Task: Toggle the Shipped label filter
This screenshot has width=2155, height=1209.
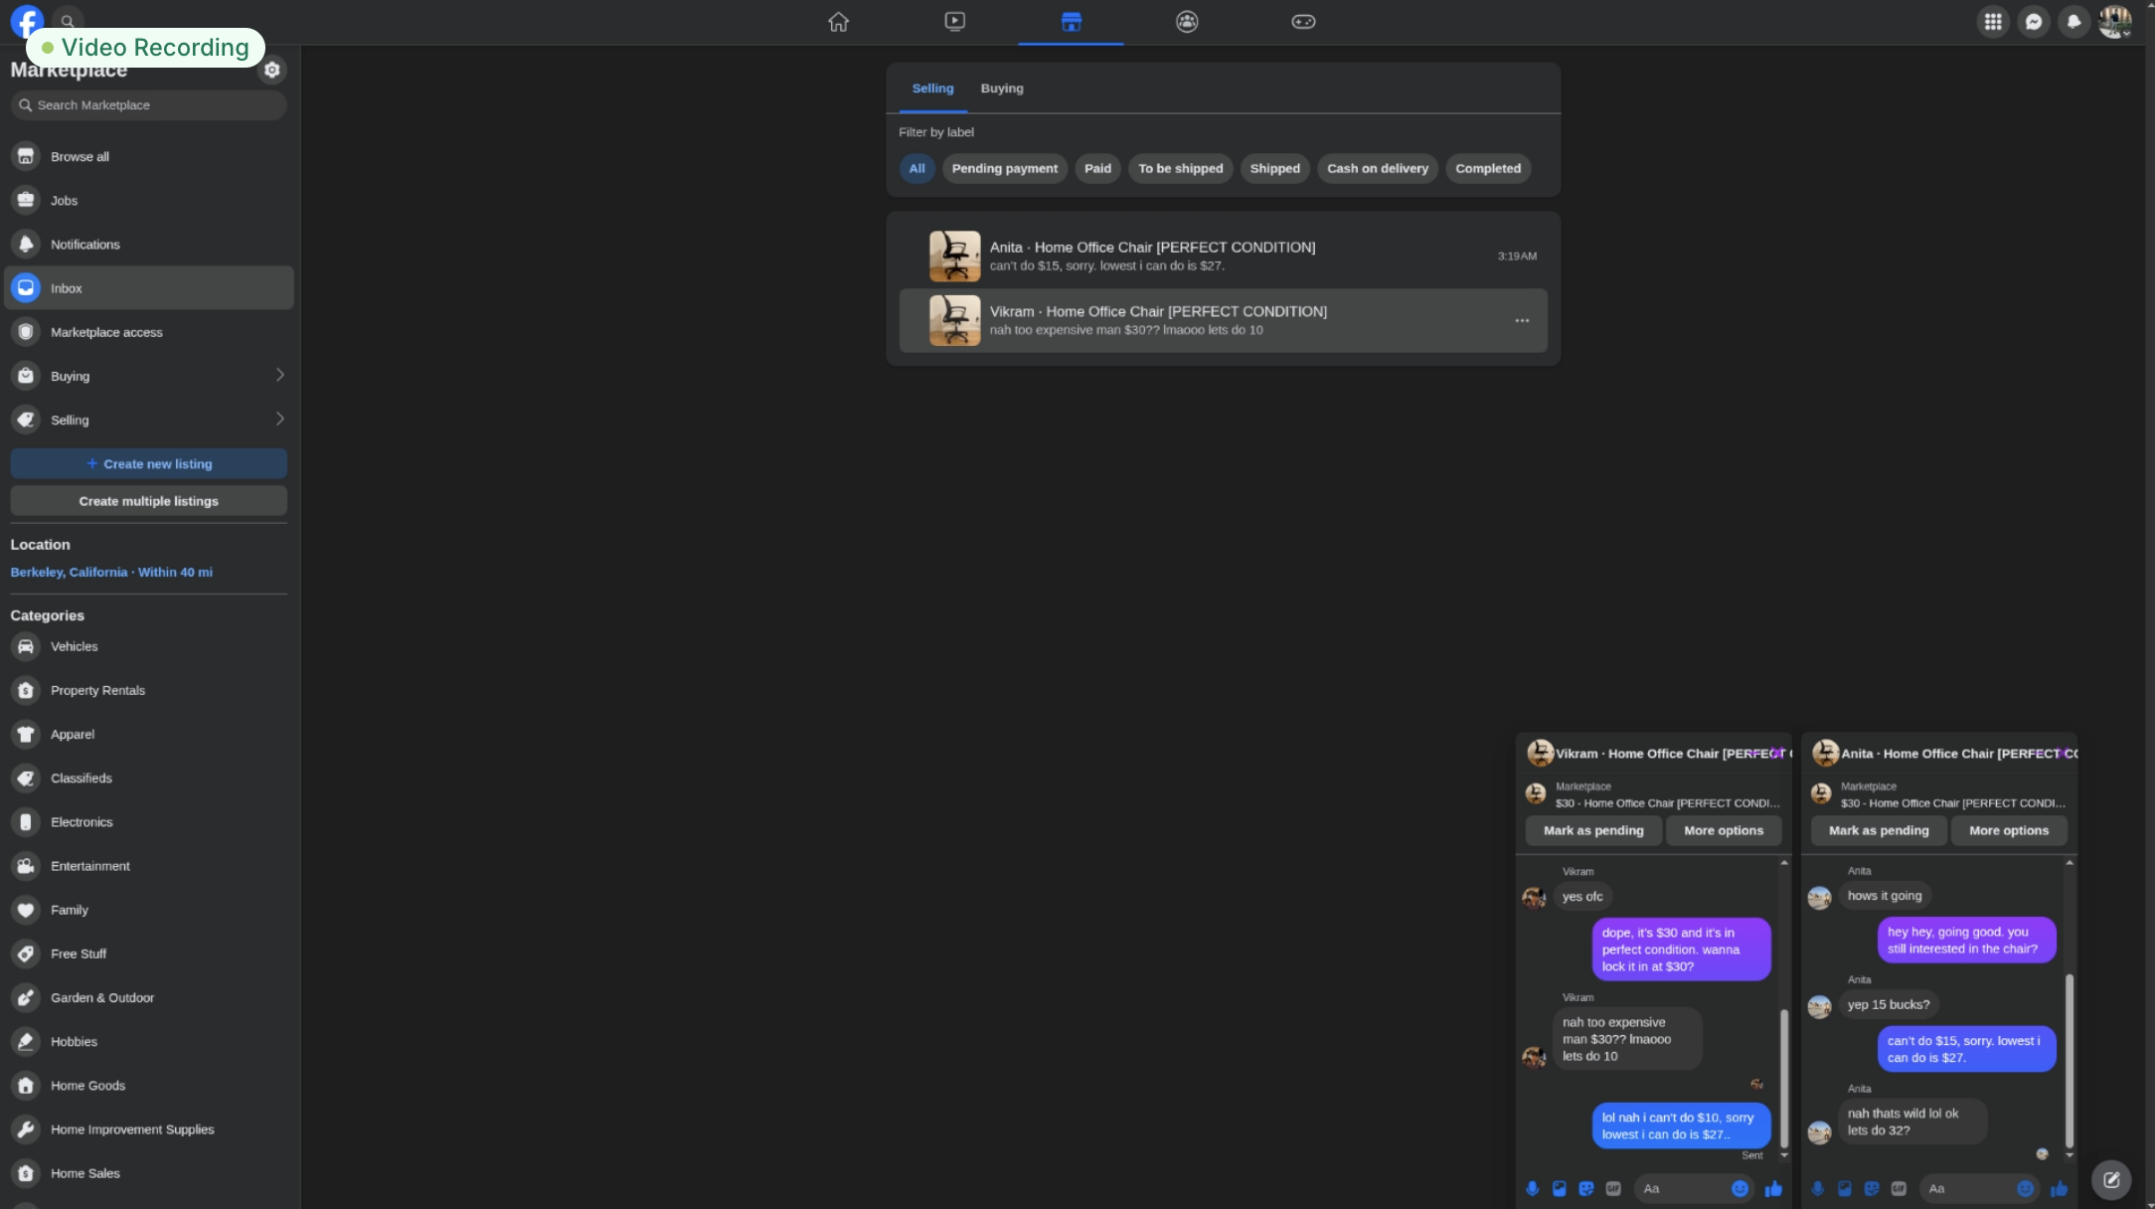Action: [1274, 168]
